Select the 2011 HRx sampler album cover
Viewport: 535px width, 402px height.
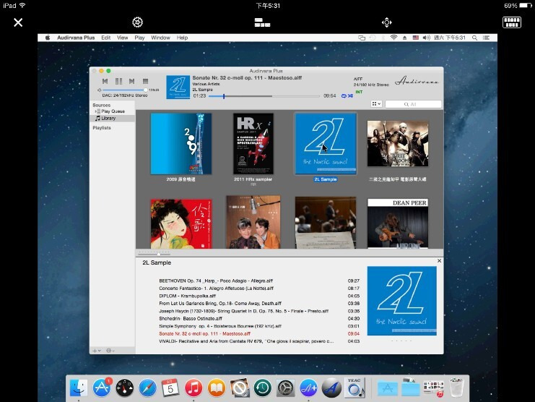click(x=253, y=144)
